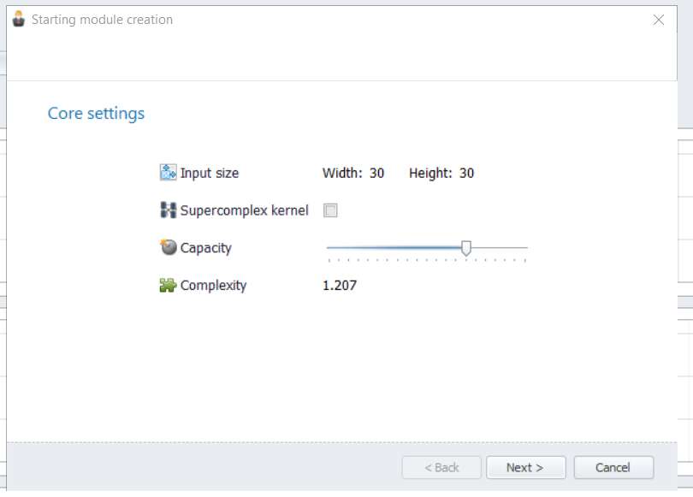Click the Capacity label text
Viewport: 693px width, 497px height.
click(206, 248)
